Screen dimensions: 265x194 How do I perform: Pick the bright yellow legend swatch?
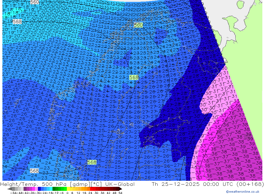click(68, 189)
